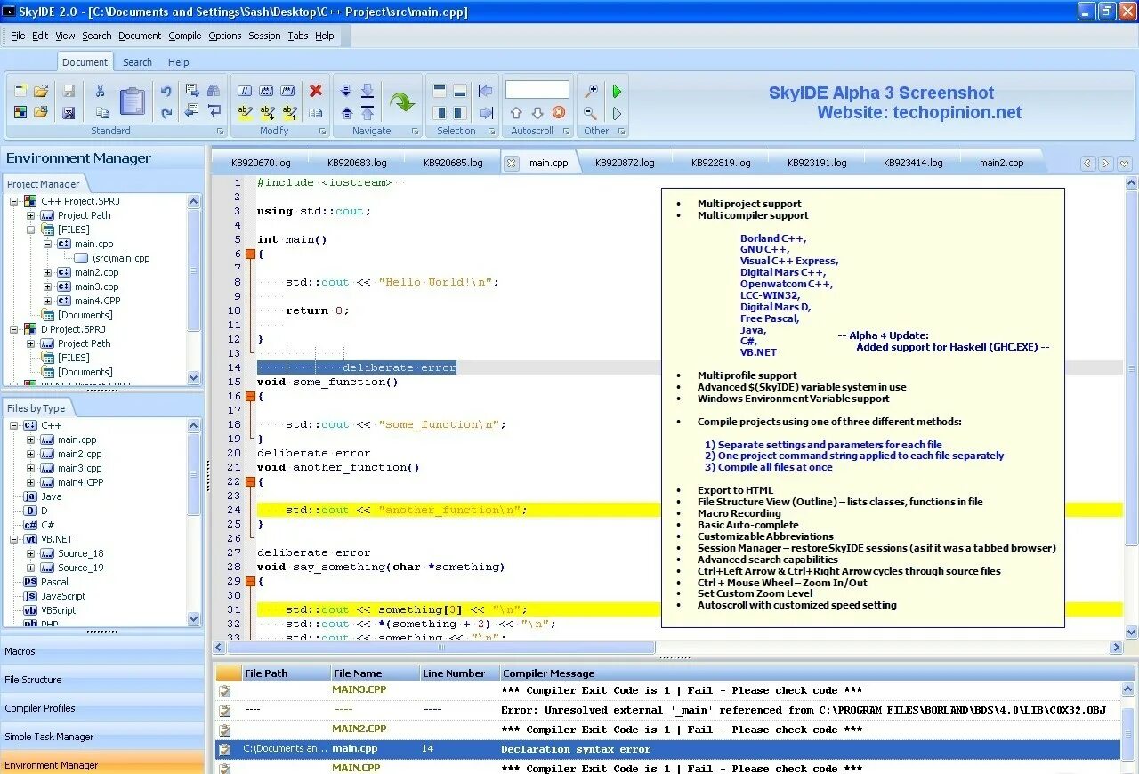Screen dimensions: 1139x774
Task: Click the Save All icon below Save
Action: [69, 113]
